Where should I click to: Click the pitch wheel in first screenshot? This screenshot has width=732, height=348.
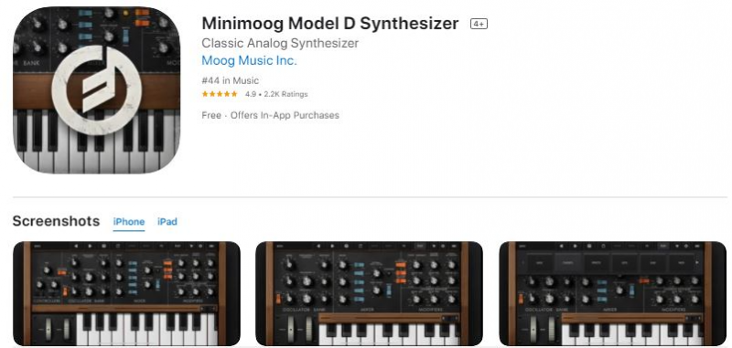point(48,330)
